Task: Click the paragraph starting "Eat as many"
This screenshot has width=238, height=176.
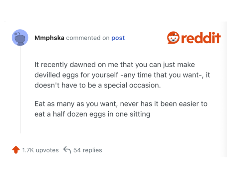Action: tap(121, 109)
